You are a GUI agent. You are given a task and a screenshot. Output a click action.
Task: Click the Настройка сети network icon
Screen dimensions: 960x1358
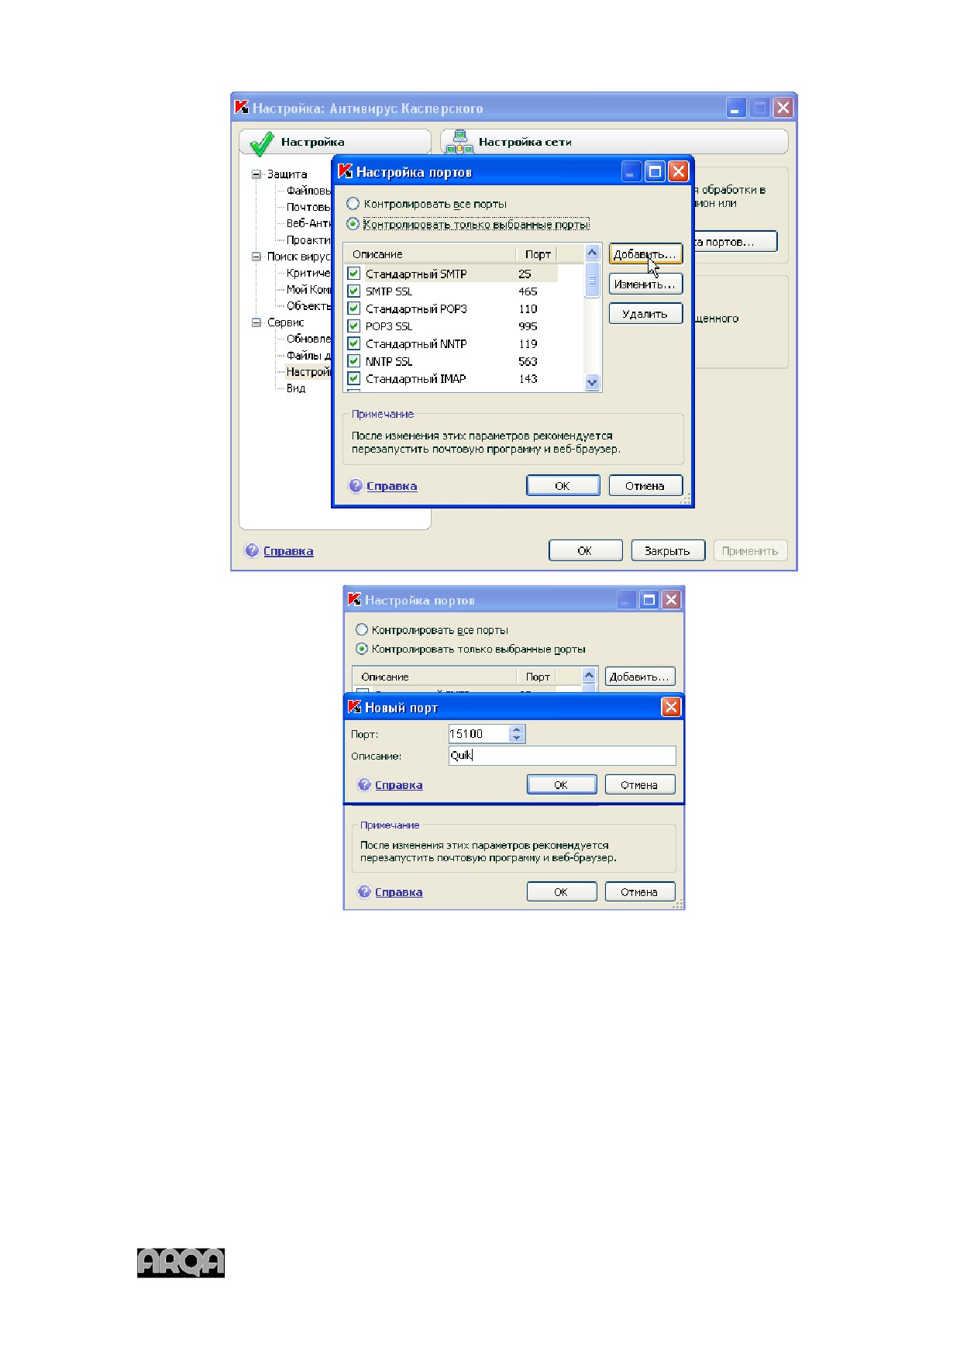point(459,142)
